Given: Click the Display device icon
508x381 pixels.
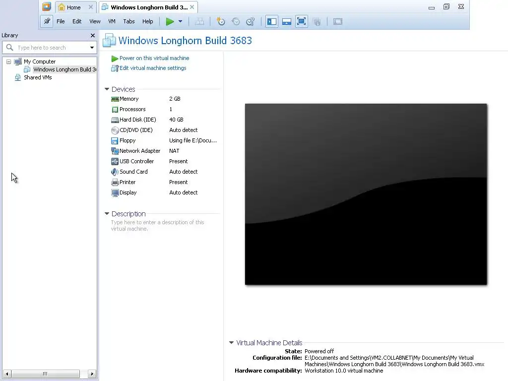Looking at the screenshot, I should [x=115, y=193].
